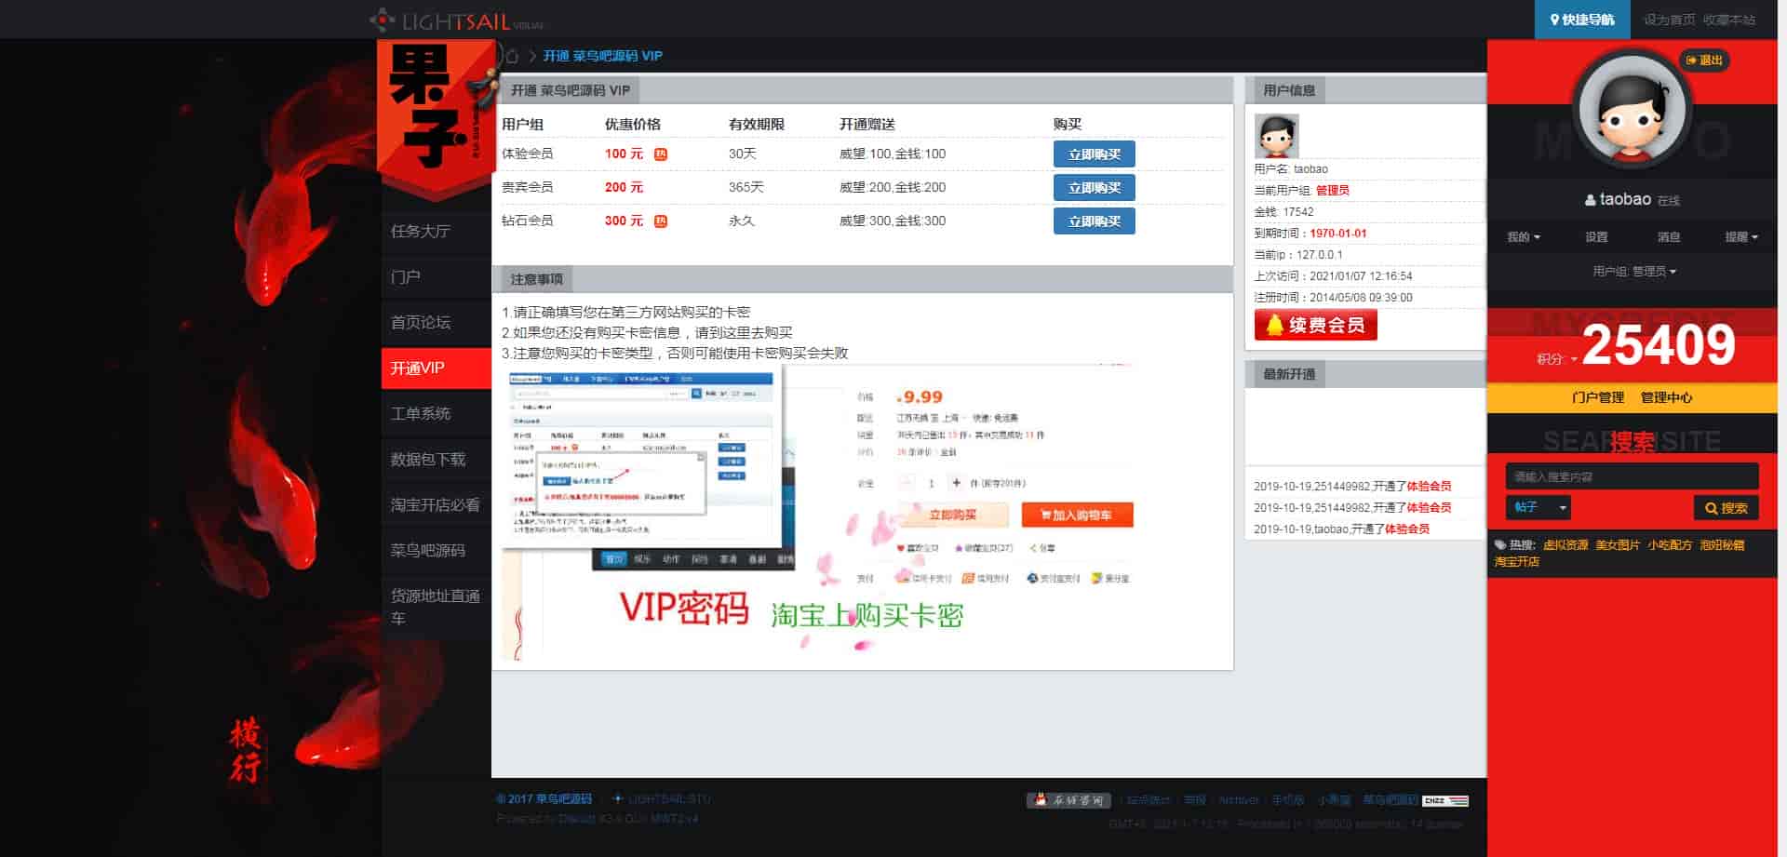
Task: Click the 管理员 user group link
Action: [x=1333, y=191]
